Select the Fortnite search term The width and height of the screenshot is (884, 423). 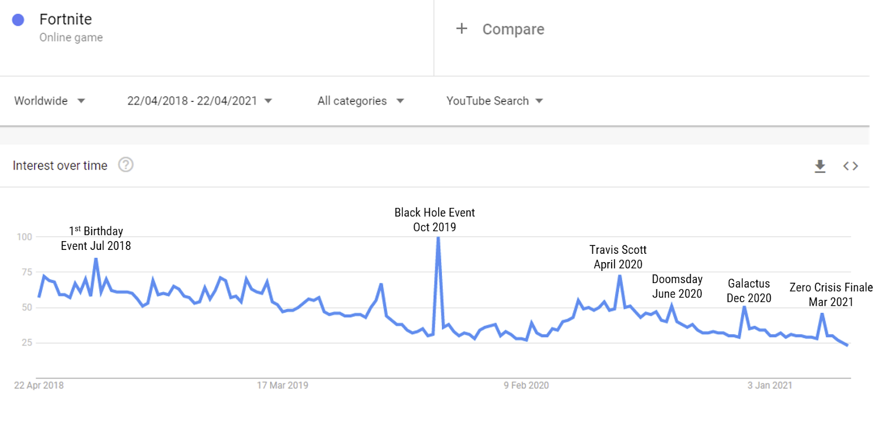(x=65, y=19)
